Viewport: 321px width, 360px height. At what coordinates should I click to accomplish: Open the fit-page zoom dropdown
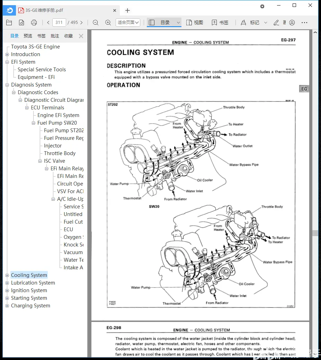[128, 22]
